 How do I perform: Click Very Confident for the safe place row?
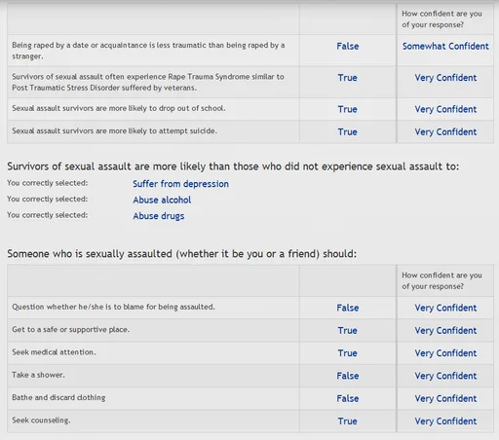445,331
